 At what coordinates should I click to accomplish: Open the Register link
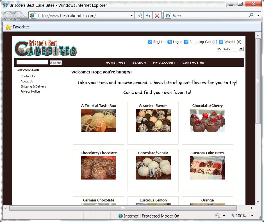pos(160,42)
